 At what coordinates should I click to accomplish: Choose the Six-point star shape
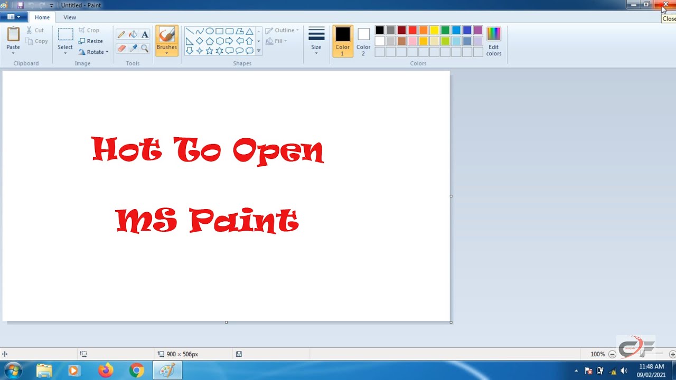click(x=220, y=51)
